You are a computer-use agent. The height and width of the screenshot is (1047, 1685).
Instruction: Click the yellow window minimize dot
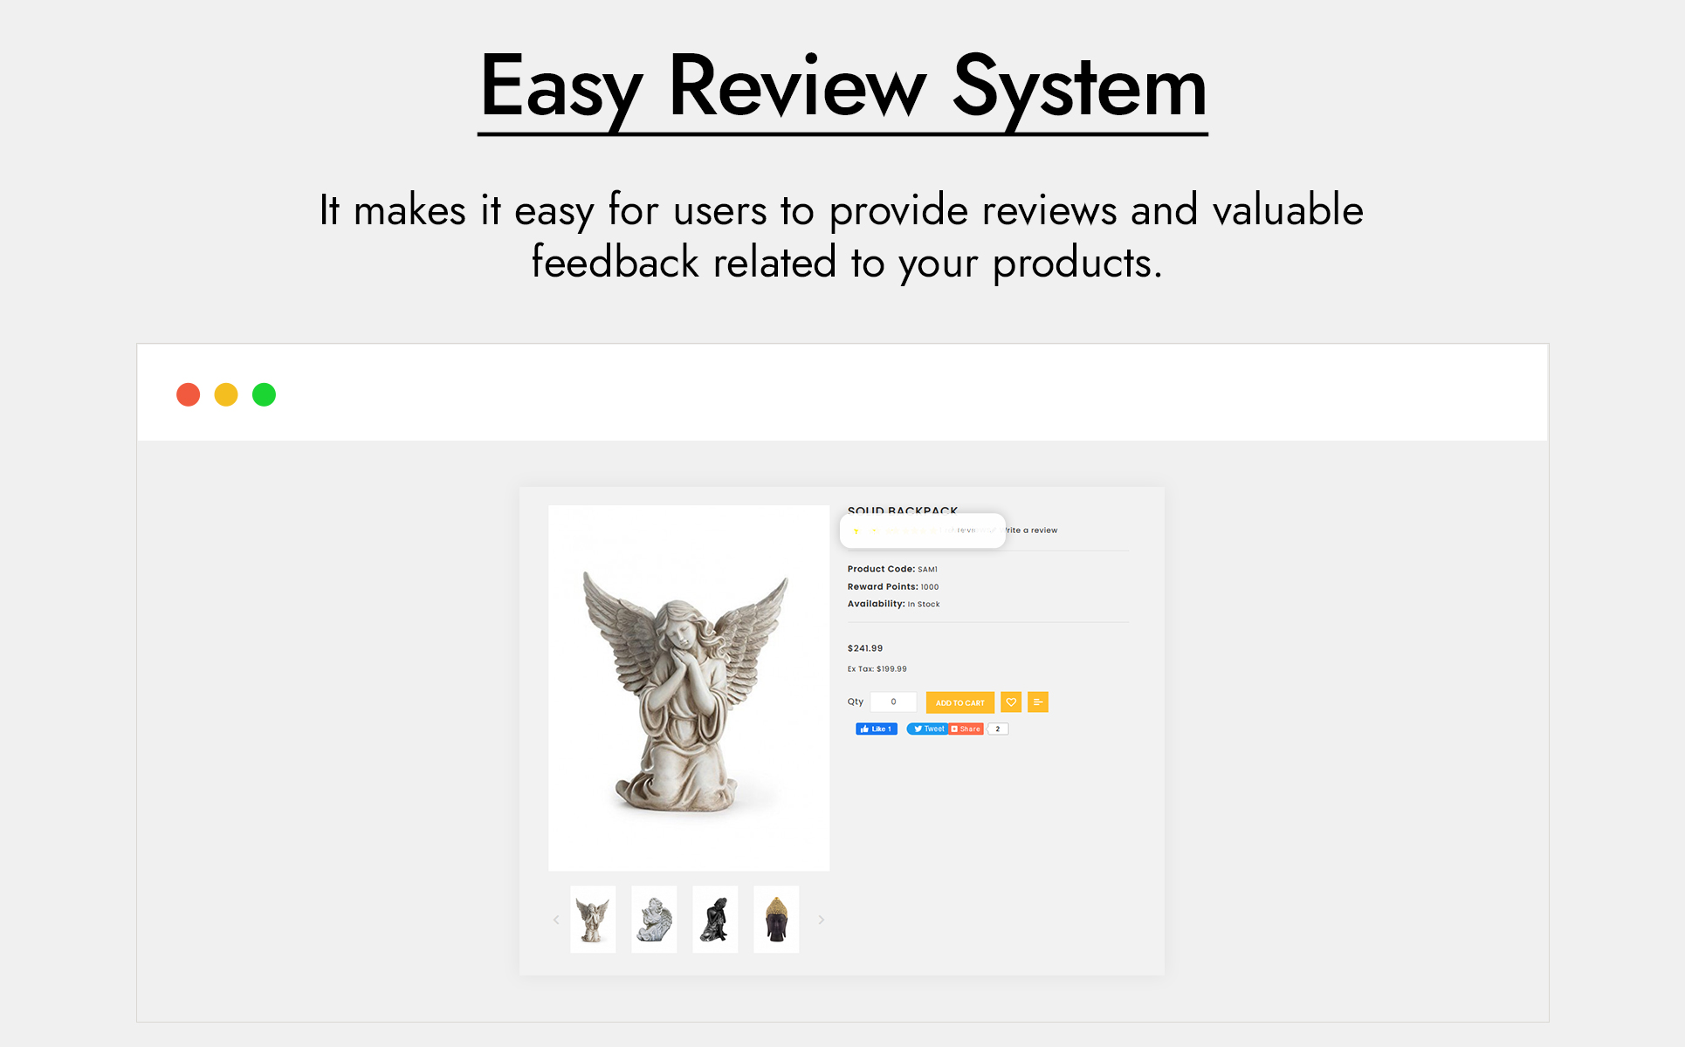226,395
